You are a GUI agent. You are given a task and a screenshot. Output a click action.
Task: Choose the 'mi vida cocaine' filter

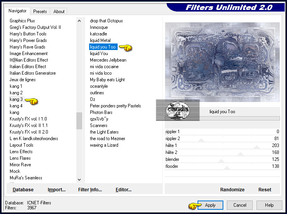(104, 67)
